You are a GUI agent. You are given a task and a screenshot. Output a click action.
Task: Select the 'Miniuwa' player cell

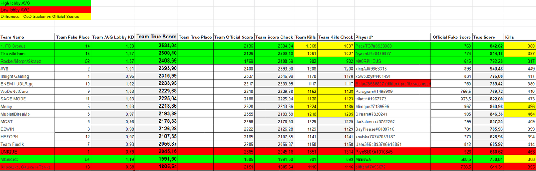click(x=393, y=160)
